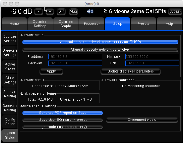This screenshot has width=183, height=143.
Task: Click Update displayed parameters button
Action: (130, 71)
